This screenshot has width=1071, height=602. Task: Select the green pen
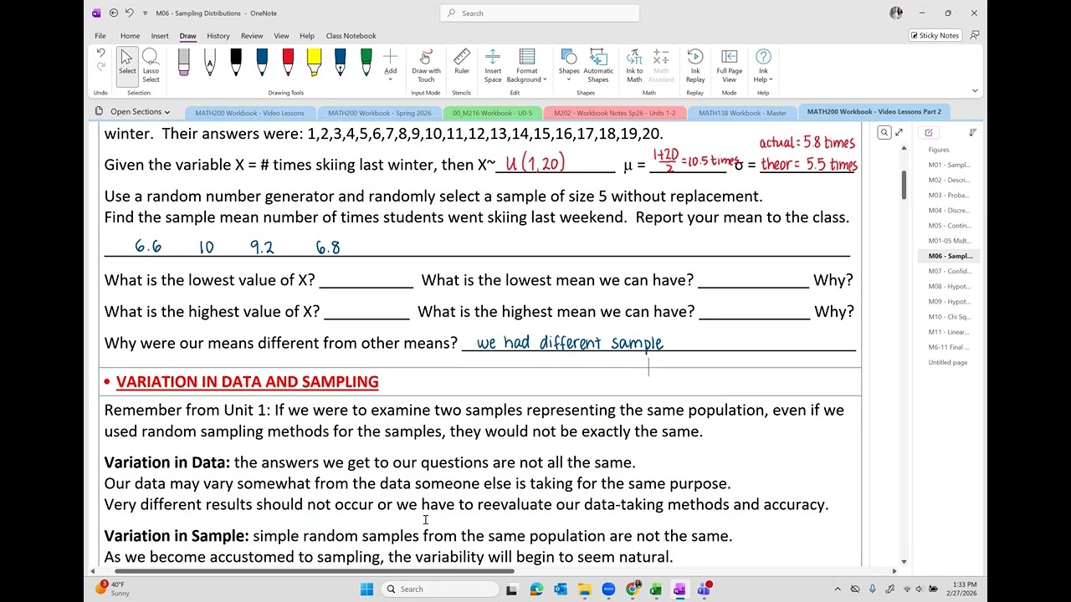tap(366, 64)
